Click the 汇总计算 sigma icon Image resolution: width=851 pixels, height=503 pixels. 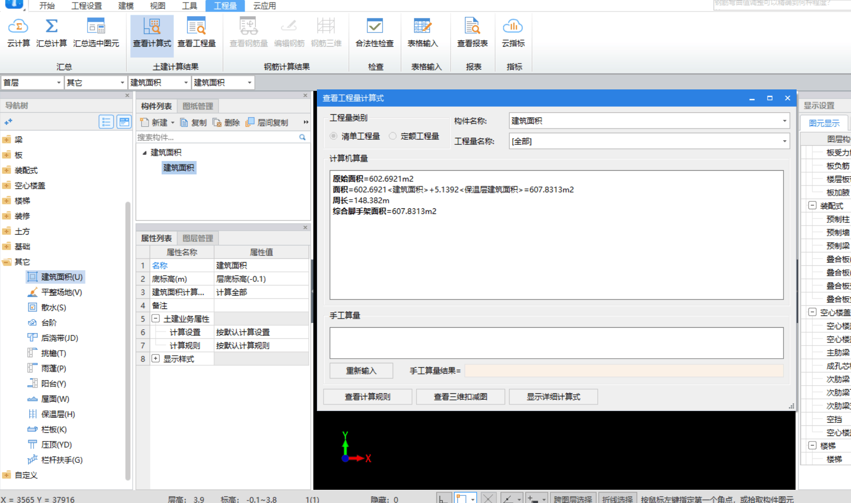[51, 26]
